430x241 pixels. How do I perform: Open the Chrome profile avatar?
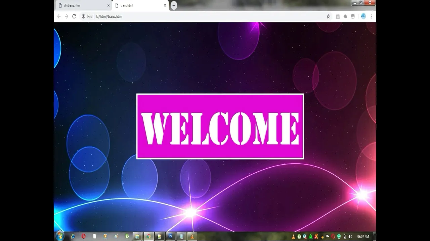[x=363, y=16]
